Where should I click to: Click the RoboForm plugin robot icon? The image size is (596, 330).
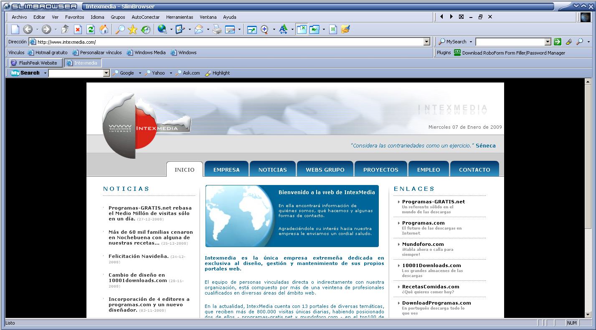[457, 52]
